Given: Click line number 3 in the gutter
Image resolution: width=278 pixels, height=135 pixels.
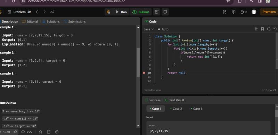Looking at the screenshot, I should (x=150, y=44).
